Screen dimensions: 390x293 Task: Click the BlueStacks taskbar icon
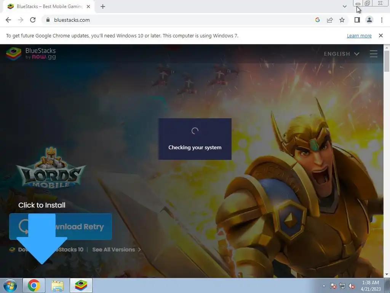click(81, 285)
